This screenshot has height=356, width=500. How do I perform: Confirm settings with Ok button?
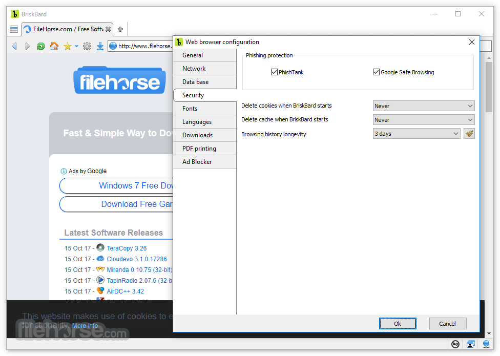pyautogui.click(x=398, y=324)
